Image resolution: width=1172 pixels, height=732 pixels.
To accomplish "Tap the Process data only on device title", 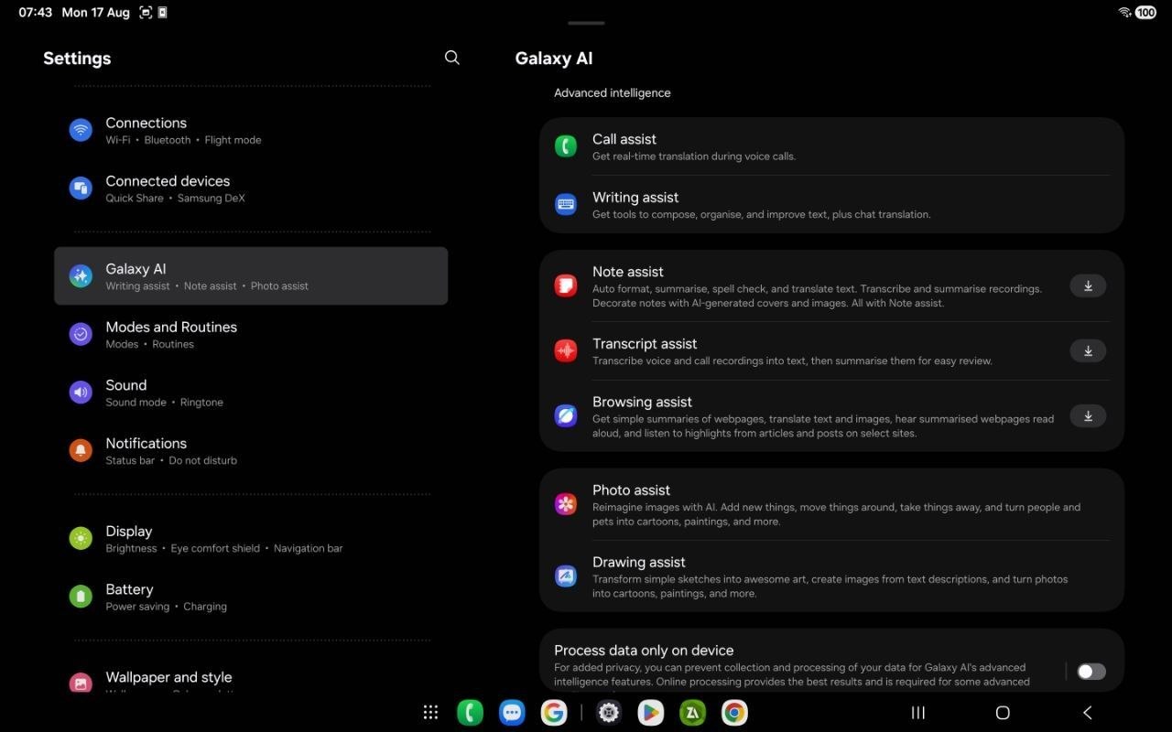I will pyautogui.click(x=644, y=651).
